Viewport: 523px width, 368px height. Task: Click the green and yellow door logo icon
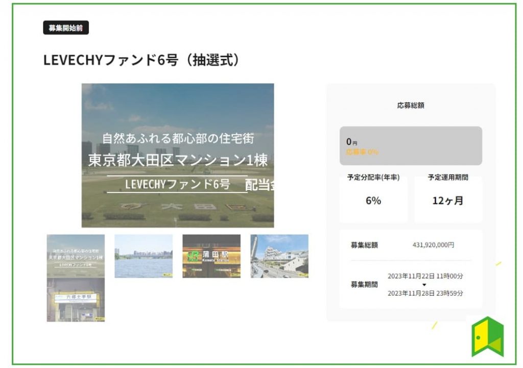[x=487, y=337]
